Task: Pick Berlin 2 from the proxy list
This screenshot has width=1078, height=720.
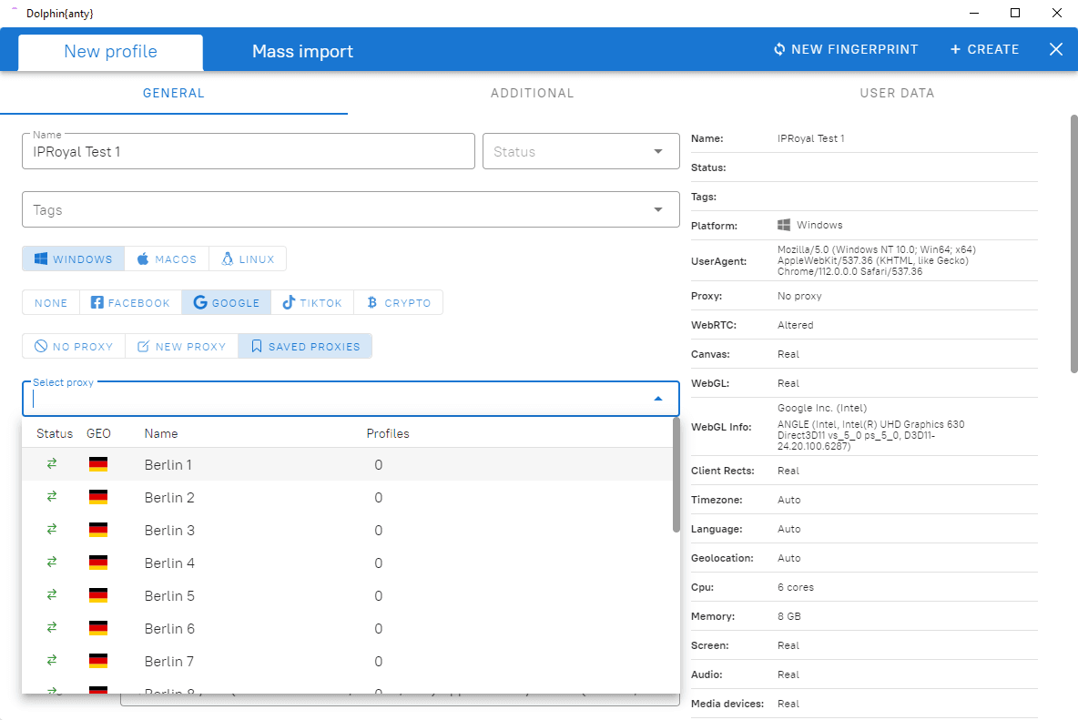Action: 169,498
